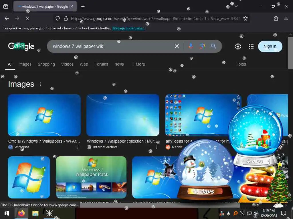Click the Google 2024 logo
The width and height of the screenshot is (293, 219).
point(21,46)
